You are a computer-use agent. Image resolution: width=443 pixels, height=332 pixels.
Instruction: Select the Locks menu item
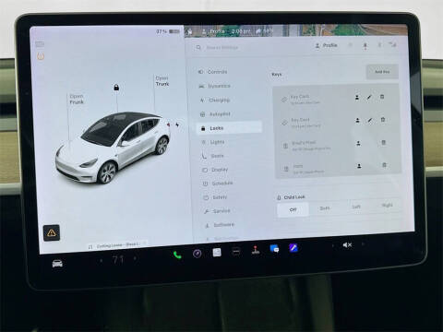[x=229, y=128]
